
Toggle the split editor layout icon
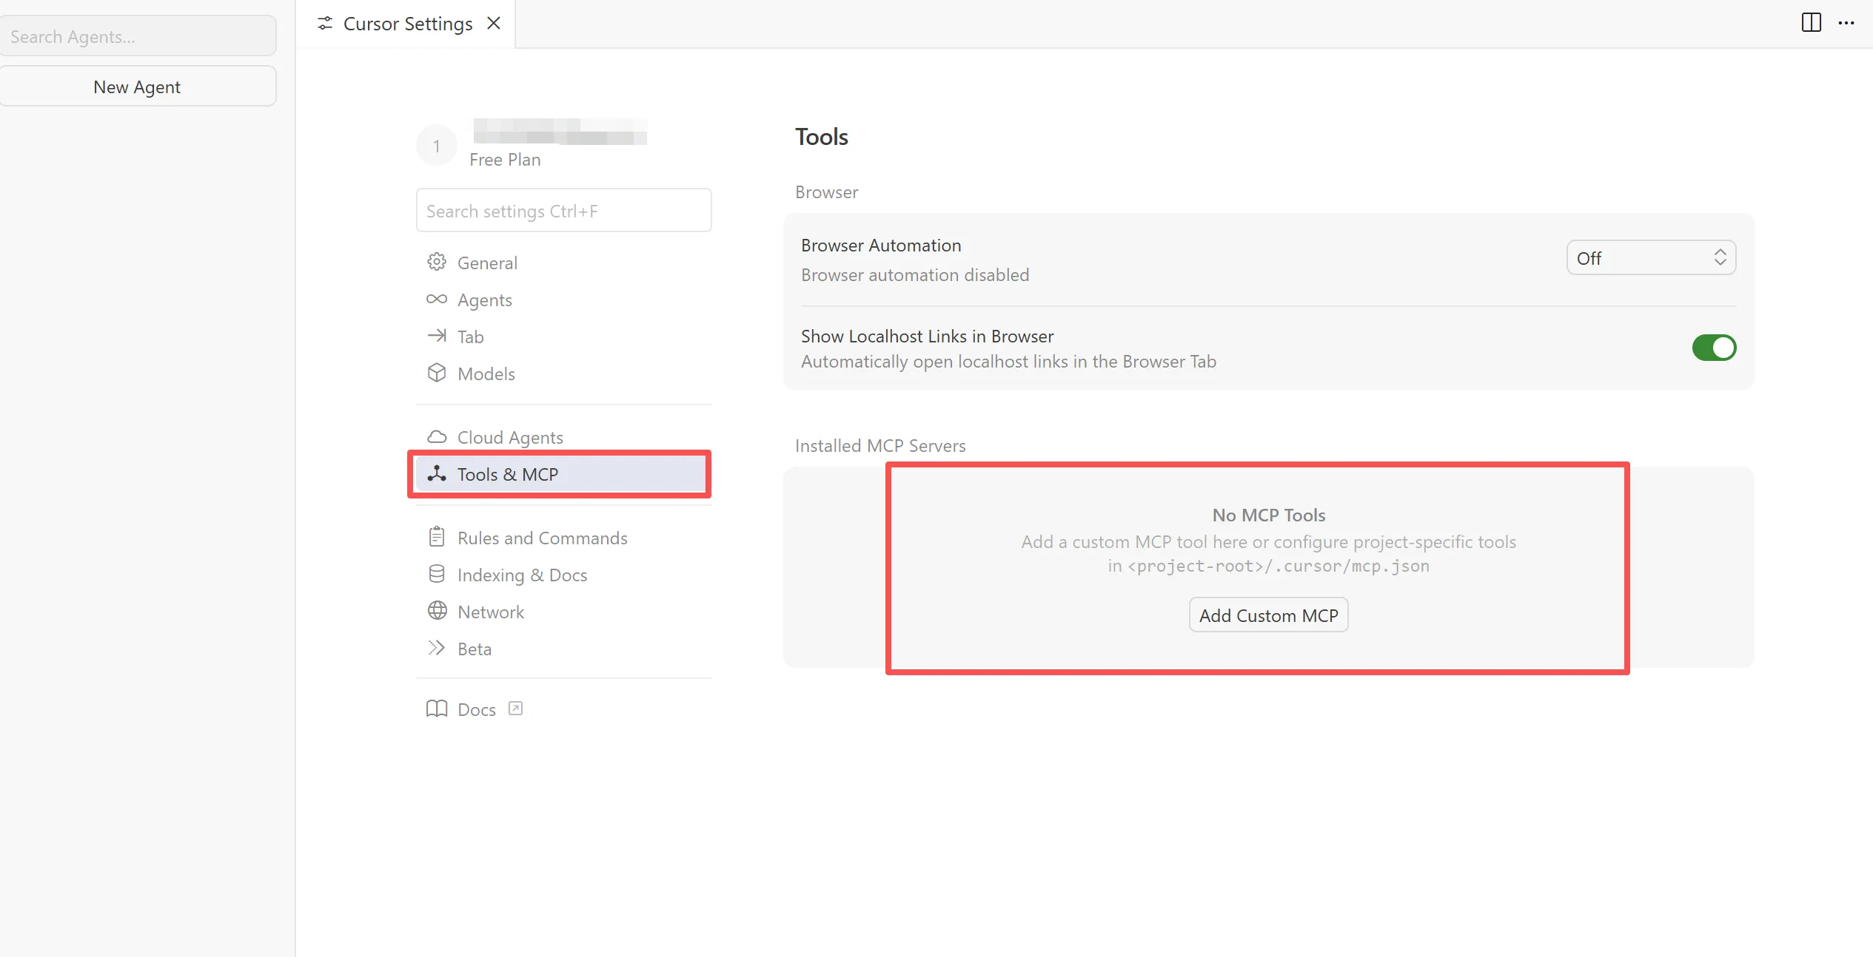click(1811, 22)
